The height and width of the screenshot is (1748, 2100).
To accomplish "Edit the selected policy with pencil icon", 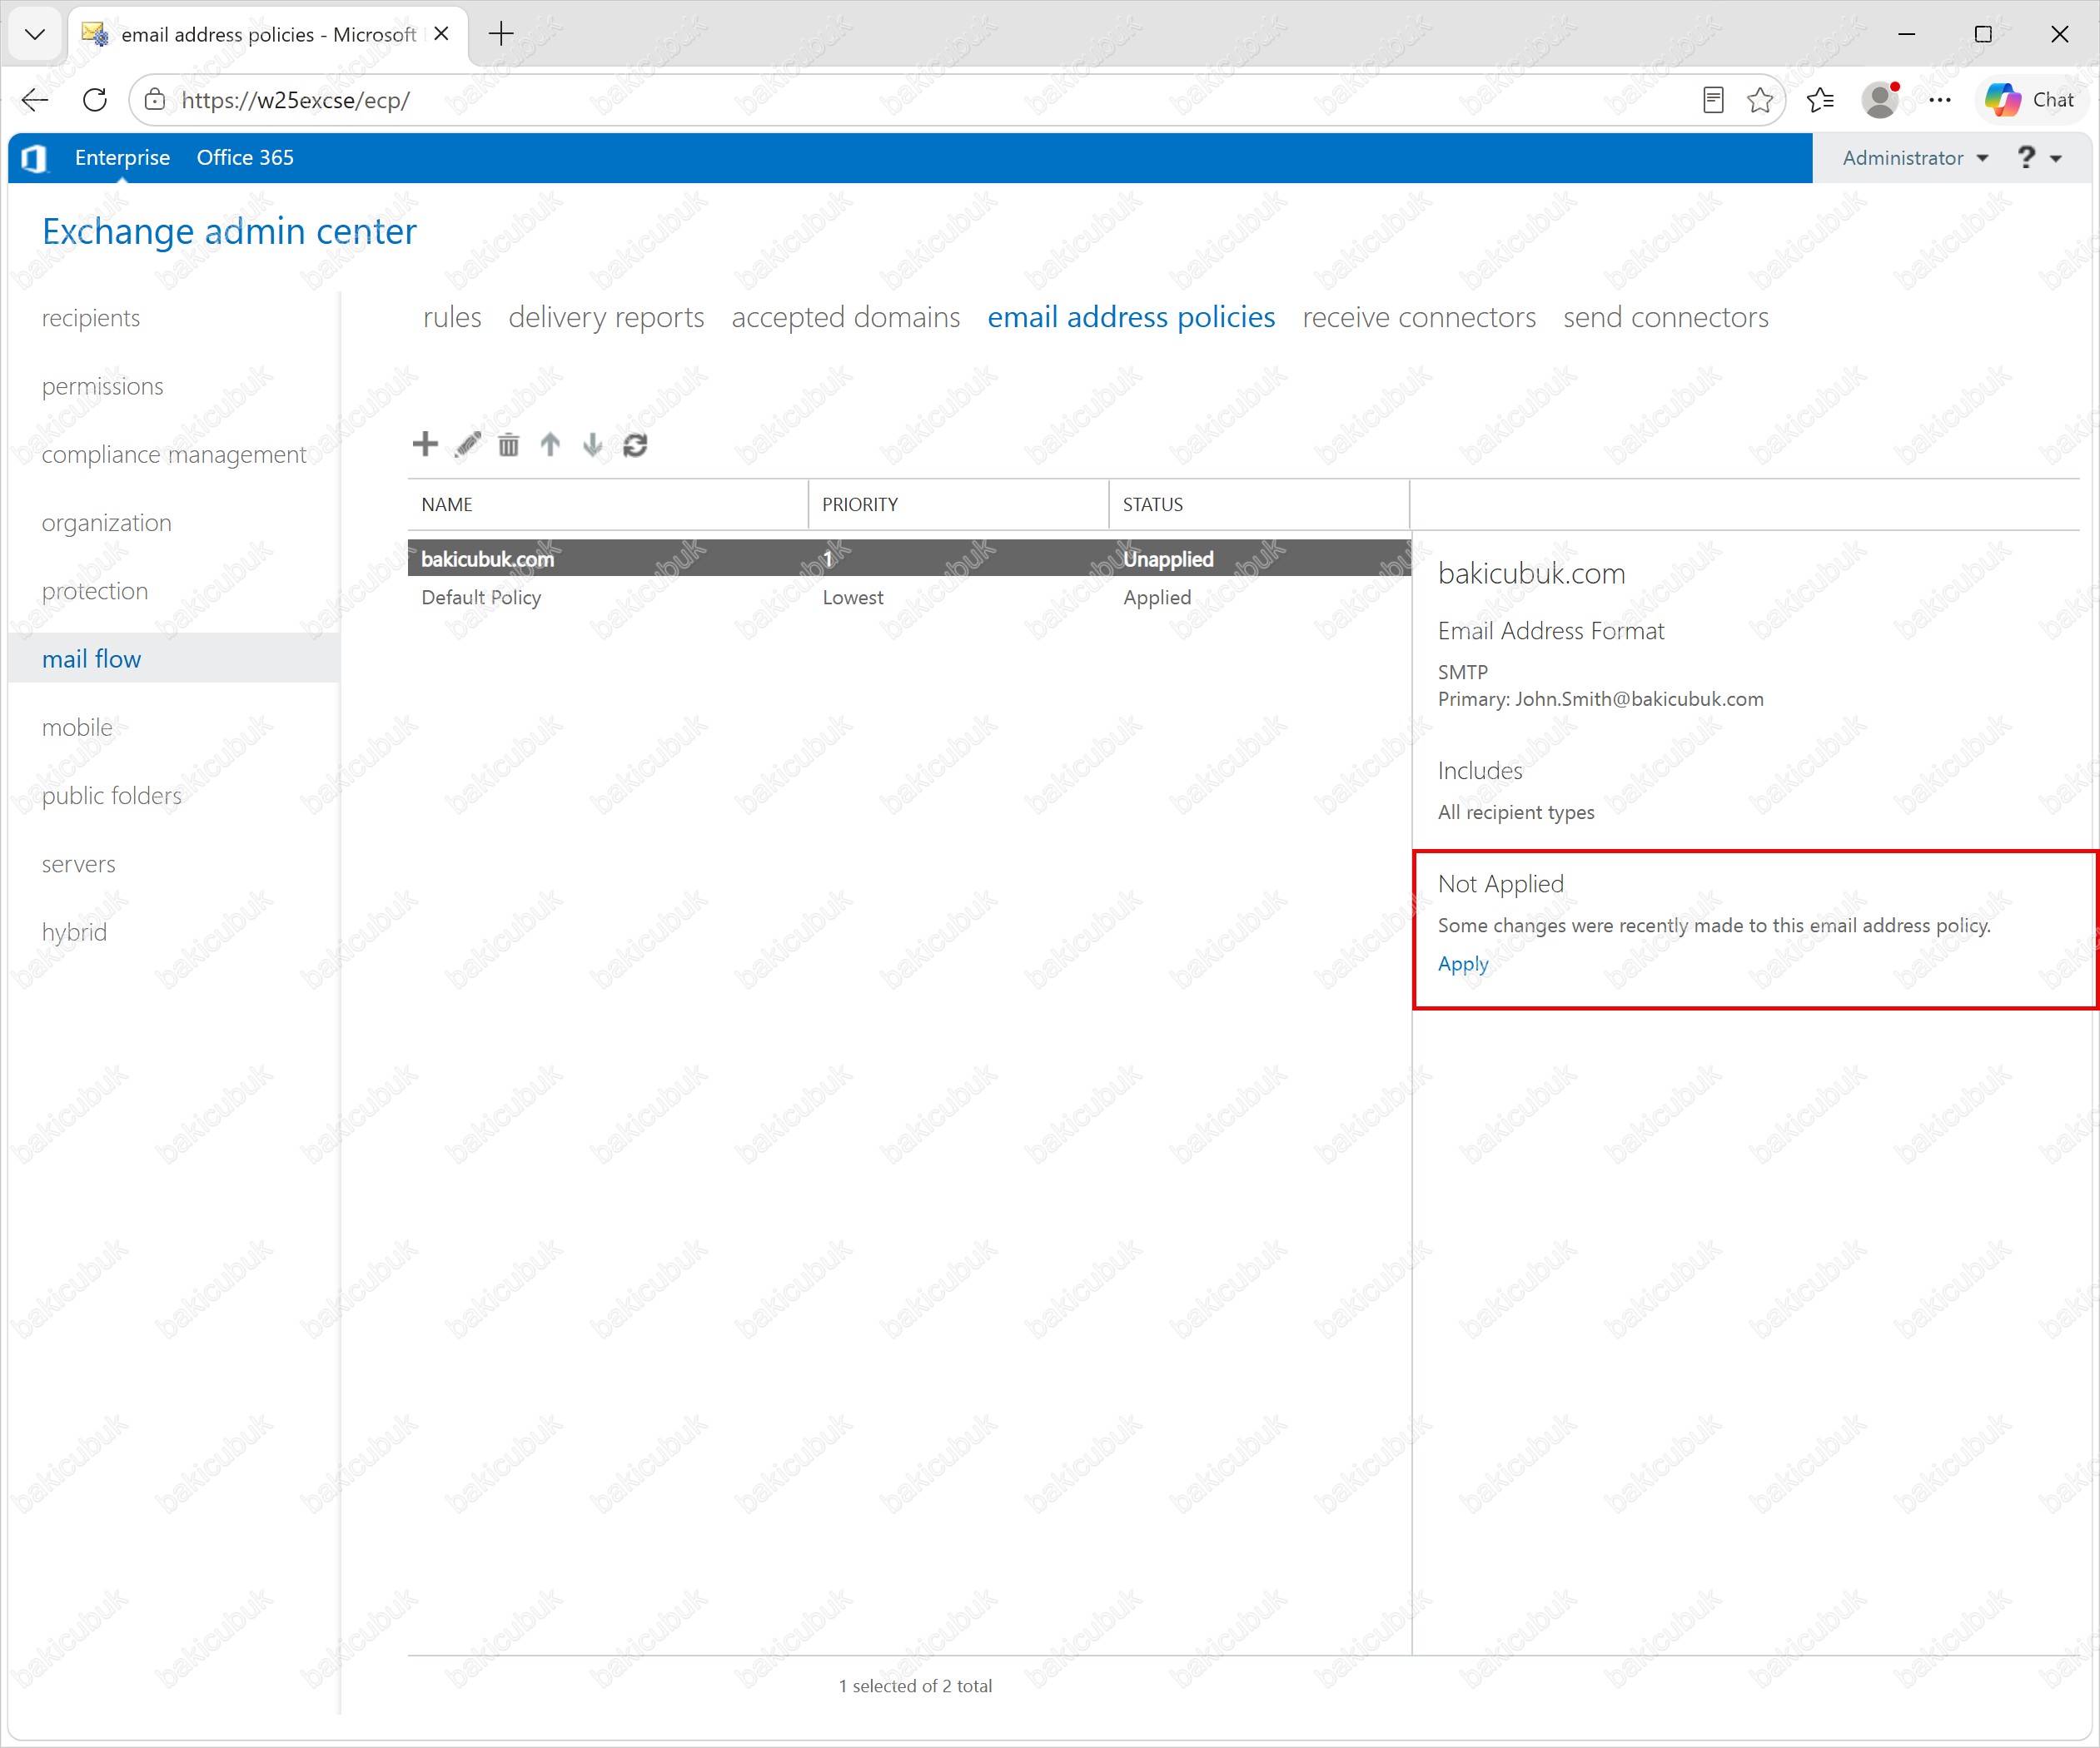I will pos(467,444).
